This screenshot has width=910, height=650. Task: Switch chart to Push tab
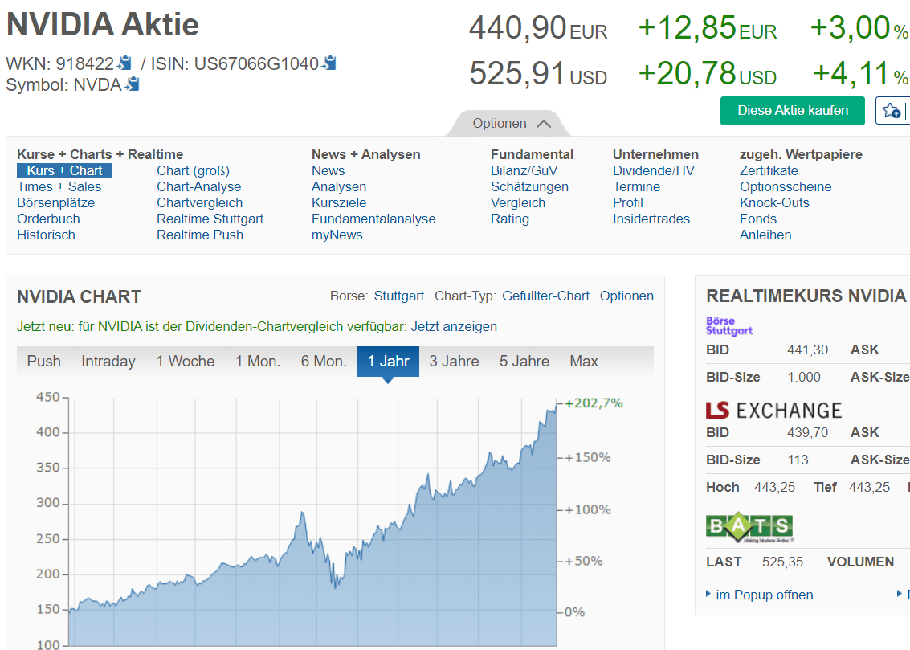44,361
